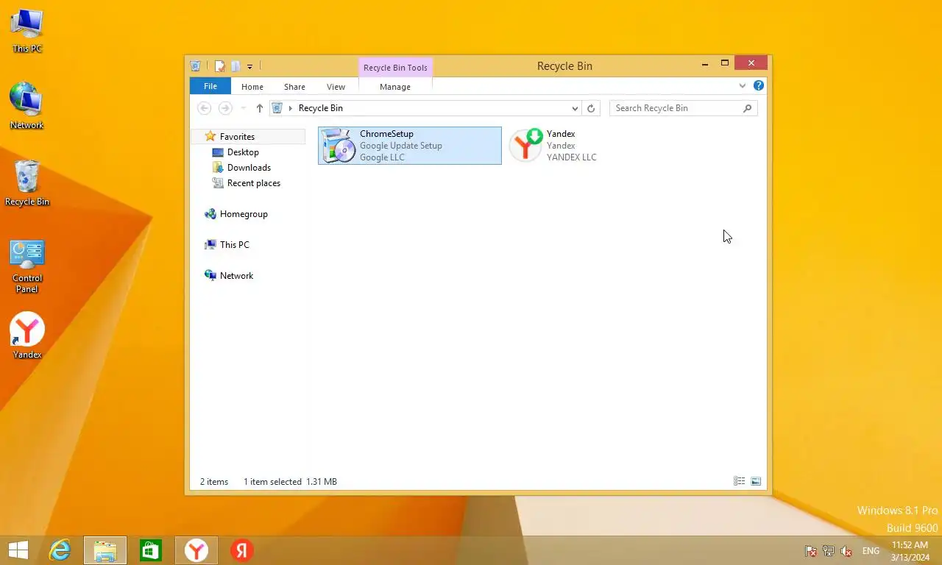Click the Recycle Bin Tools contextual tab
The height and width of the screenshot is (565, 942).
pyautogui.click(x=395, y=68)
